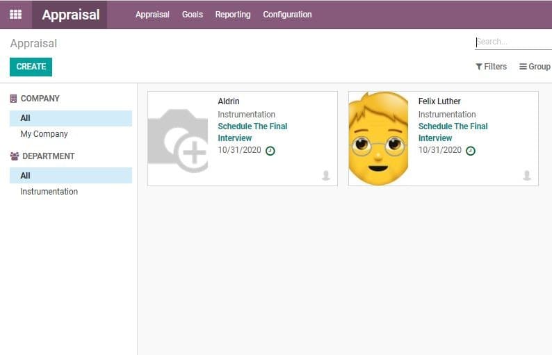Open Aldrin's Schedule The Final Interview activity
This screenshot has height=355, width=552.
[252, 132]
